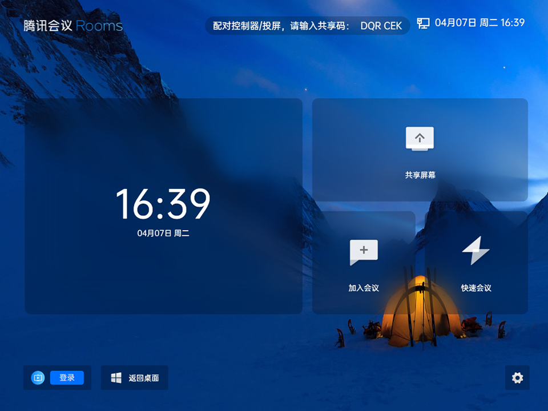Start a Quick Meeting (快速会议) via lightning icon
The width and height of the screenshot is (548, 411).
tap(476, 251)
